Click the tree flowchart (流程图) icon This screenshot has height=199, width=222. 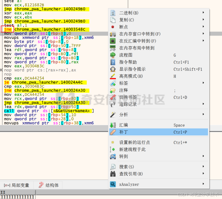113,55
